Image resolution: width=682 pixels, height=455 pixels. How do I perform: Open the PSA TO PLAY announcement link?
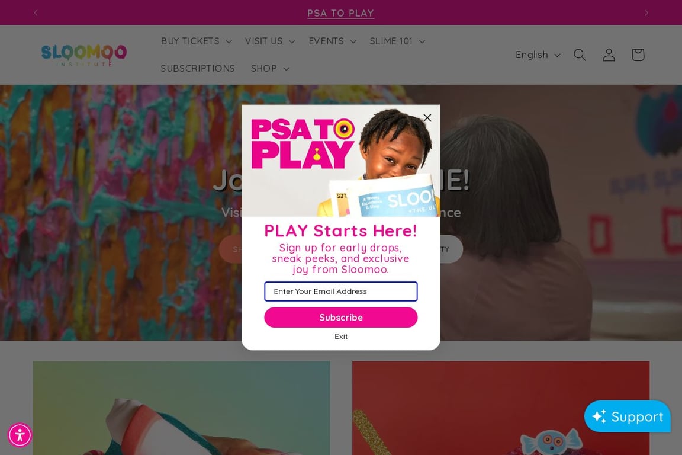point(340,13)
